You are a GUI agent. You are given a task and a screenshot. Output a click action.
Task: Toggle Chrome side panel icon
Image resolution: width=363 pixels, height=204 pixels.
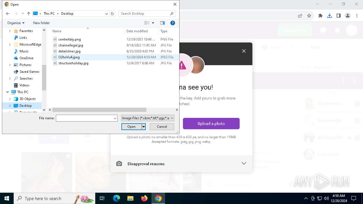pos(339,16)
